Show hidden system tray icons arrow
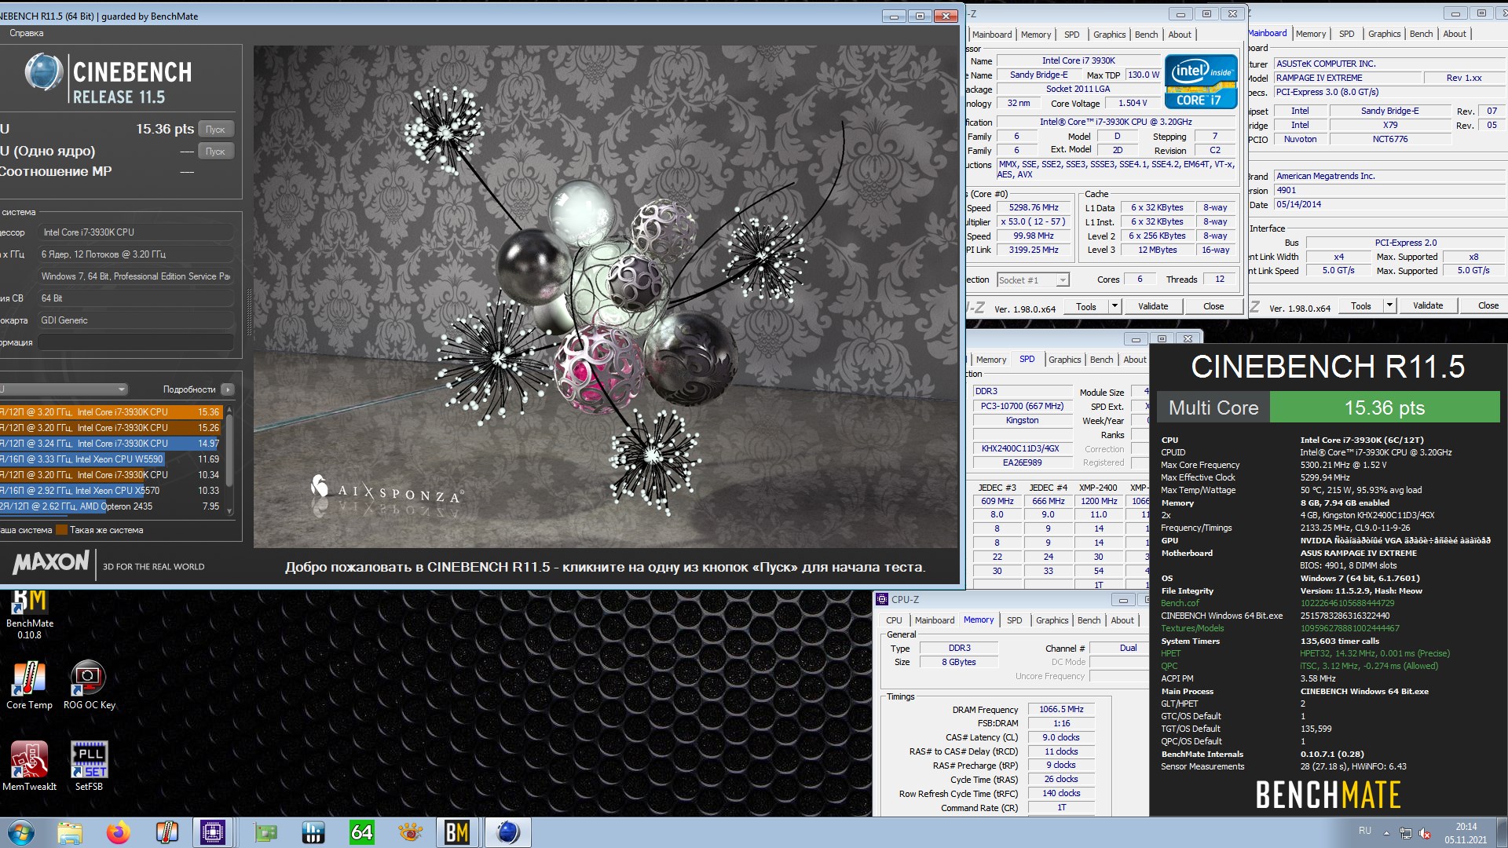 click(x=1386, y=833)
